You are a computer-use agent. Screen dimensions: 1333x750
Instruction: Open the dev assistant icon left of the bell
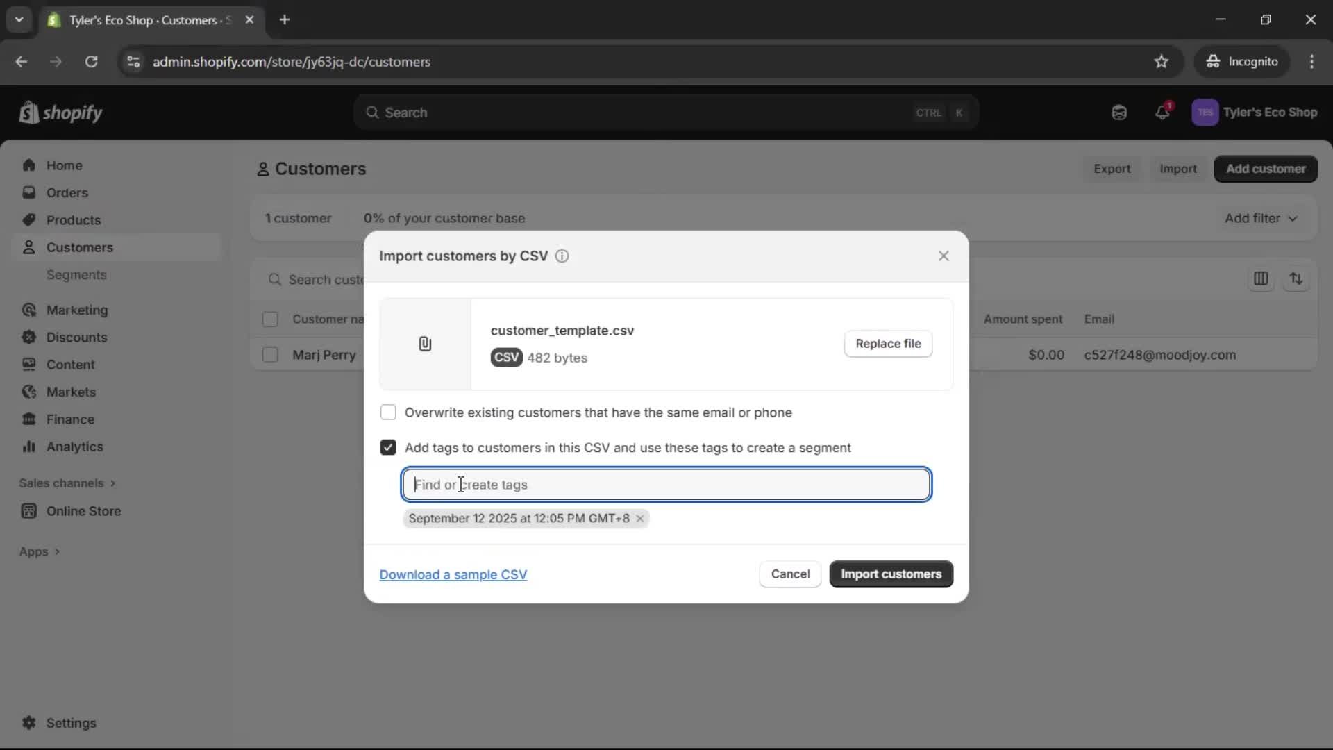pyautogui.click(x=1118, y=112)
